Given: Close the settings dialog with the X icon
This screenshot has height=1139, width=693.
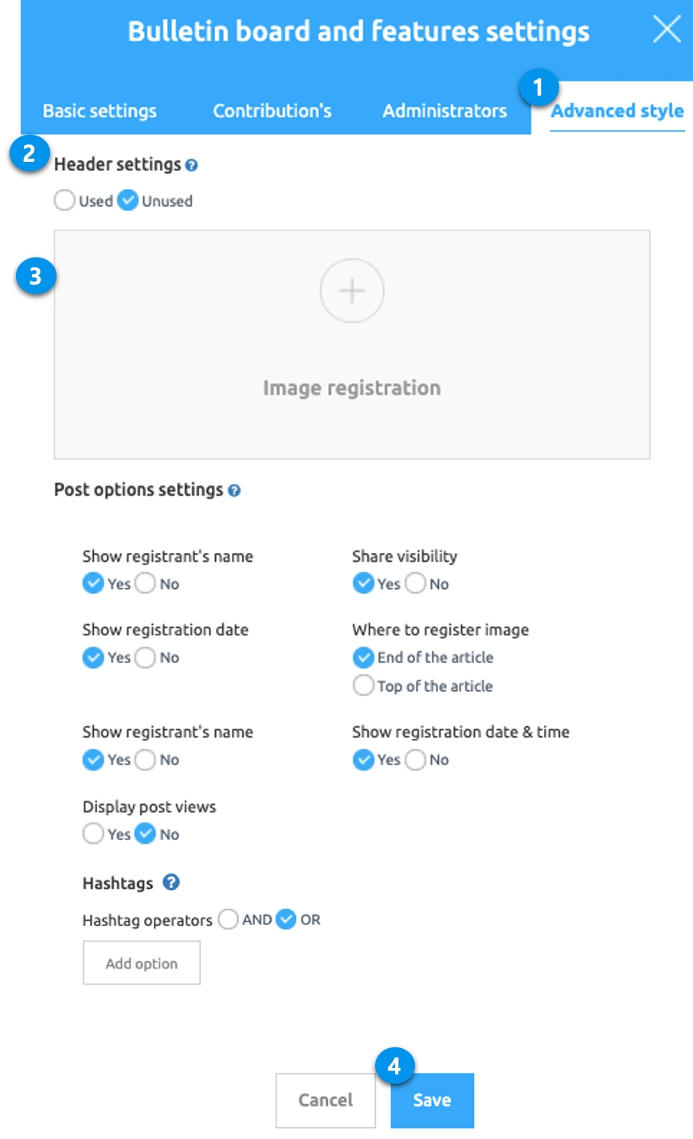Looking at the screenshot, I should [667, 30].
